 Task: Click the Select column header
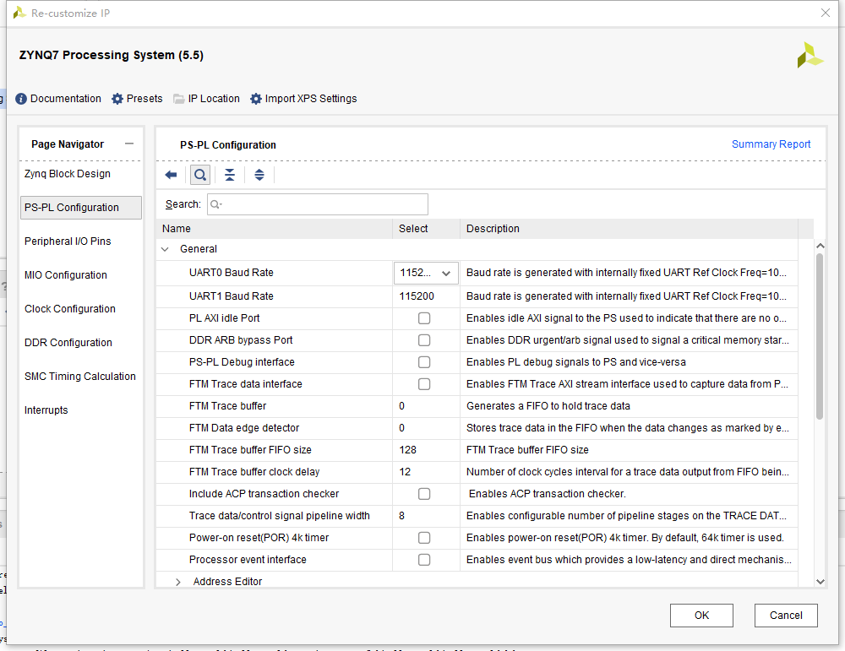point(426,229)
